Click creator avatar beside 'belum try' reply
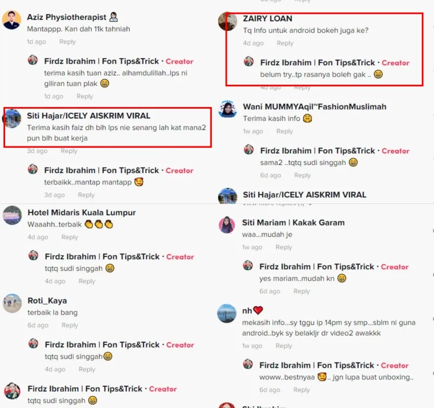This screenshot has height=408, width=434. coord(249,61)
